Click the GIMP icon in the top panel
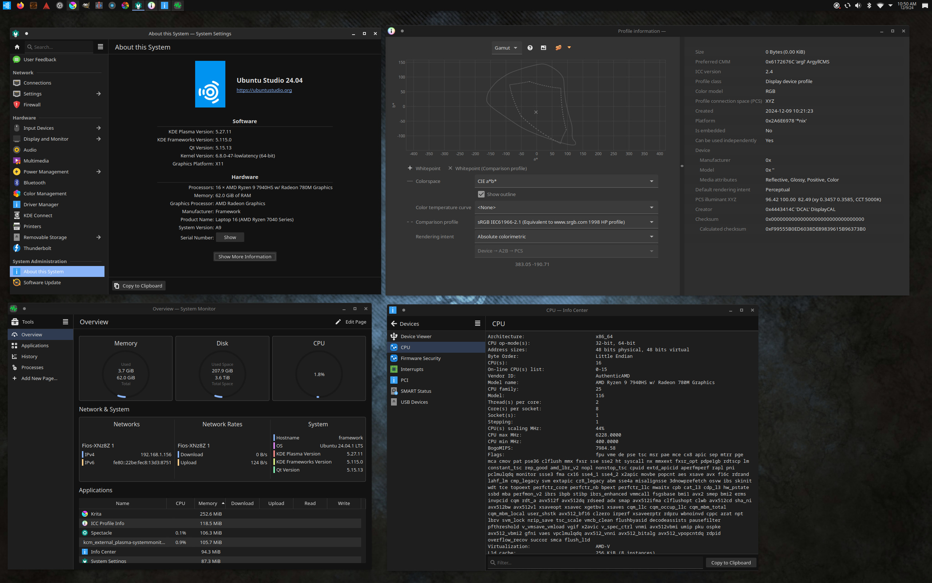Image resolution: width=932 pixels, height=583 pixels. [86, 5]
